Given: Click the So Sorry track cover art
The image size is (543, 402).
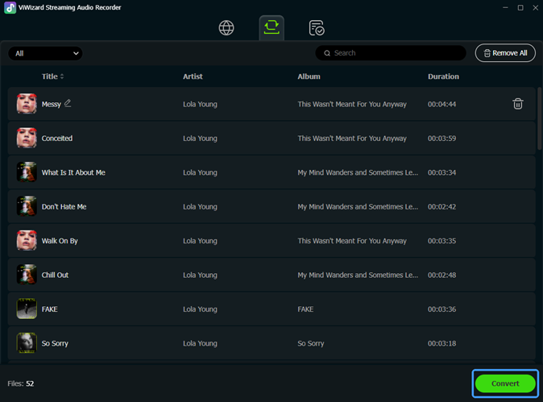Looking at the screenshot, I should click(x=27, y=343).
